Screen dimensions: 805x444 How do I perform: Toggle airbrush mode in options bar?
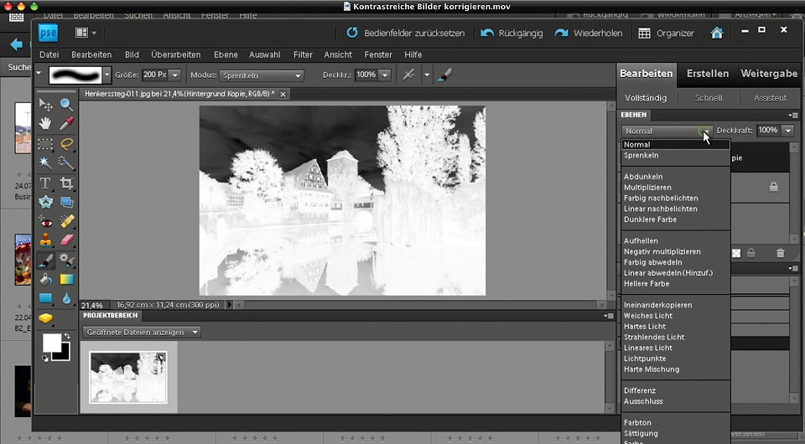pos(444,75)
